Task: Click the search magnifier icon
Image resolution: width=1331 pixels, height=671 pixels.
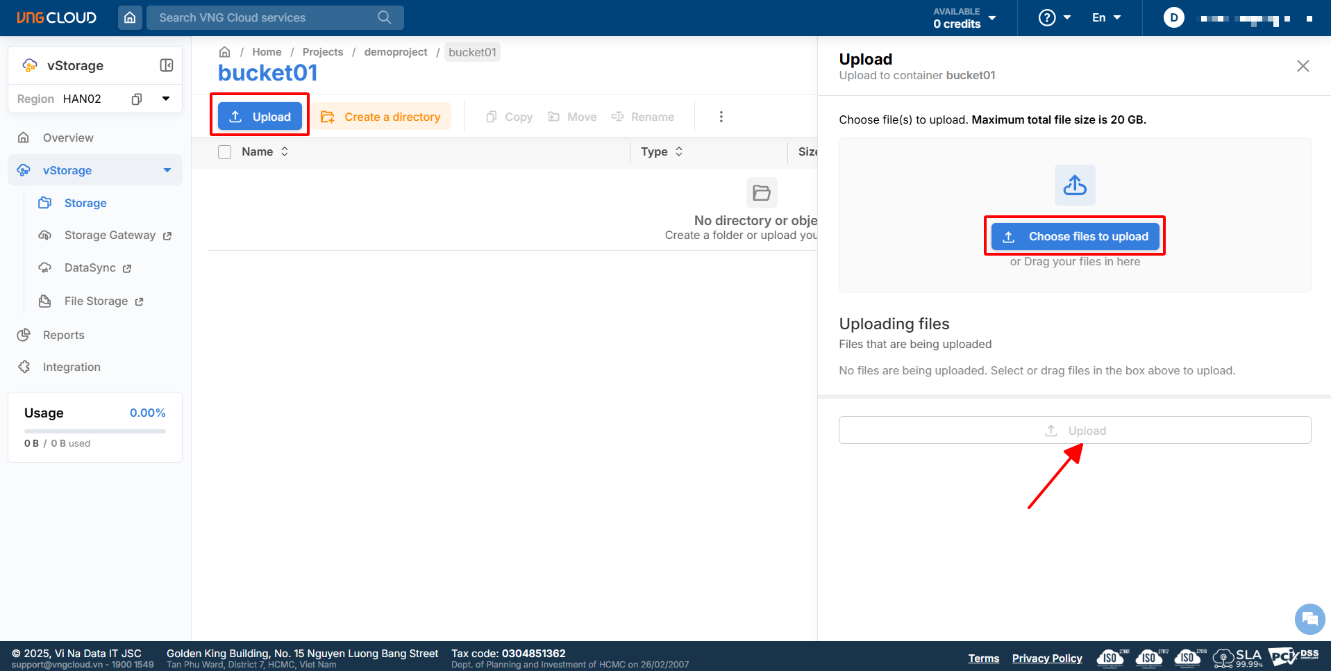Action: point(384,17)
